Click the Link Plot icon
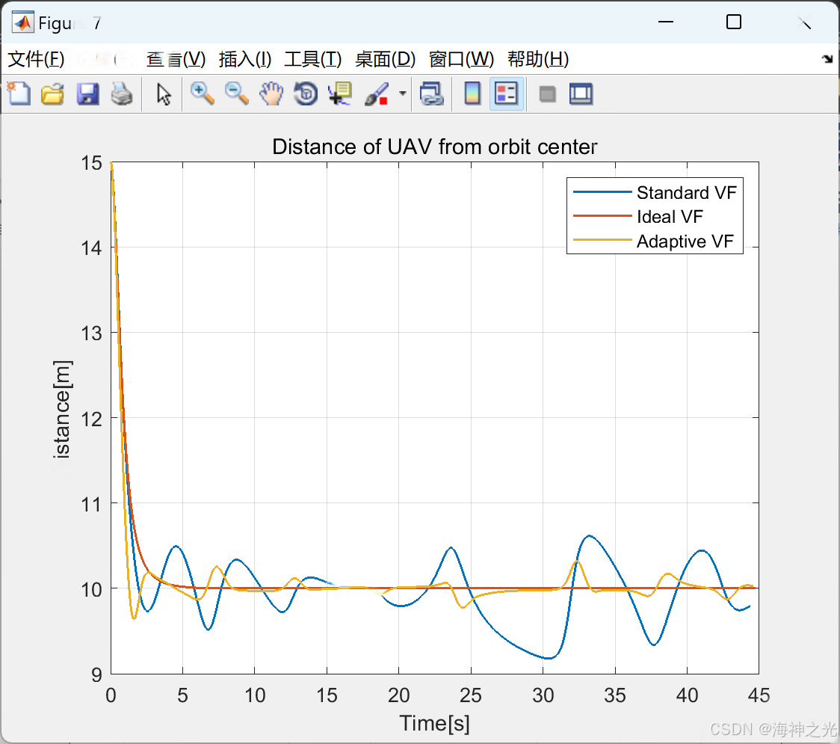 coord(431,93)
